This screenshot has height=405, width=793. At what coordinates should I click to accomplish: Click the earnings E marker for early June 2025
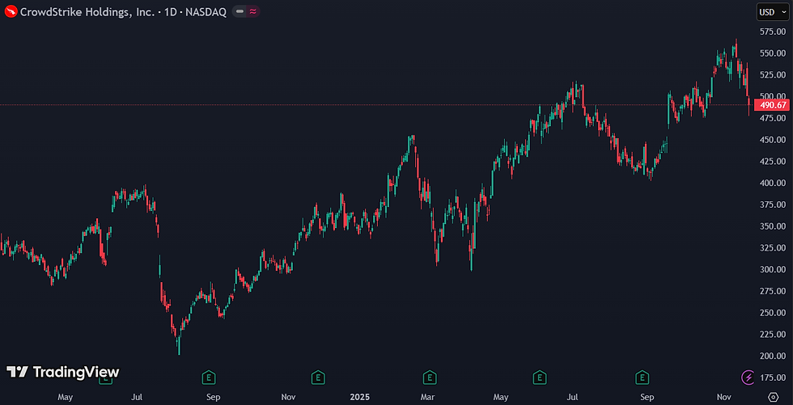pos(540,377)
